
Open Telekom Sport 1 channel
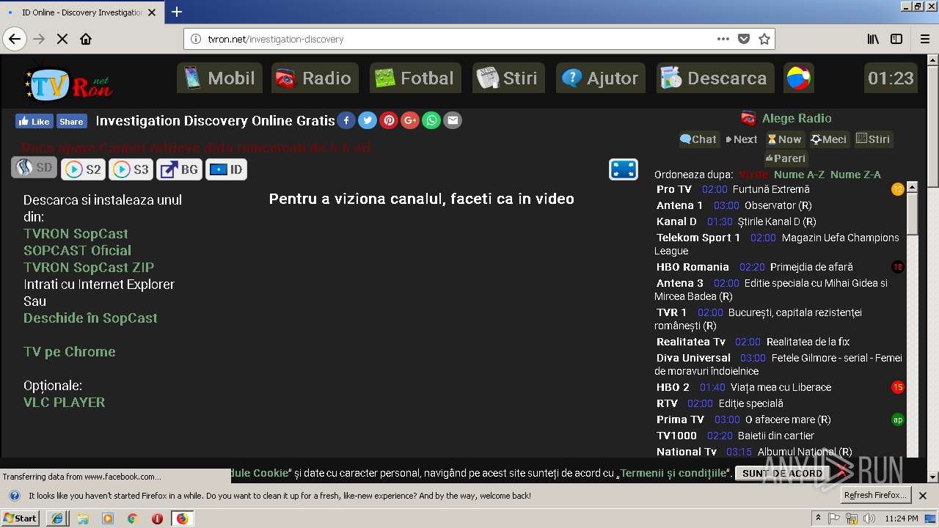698,238
